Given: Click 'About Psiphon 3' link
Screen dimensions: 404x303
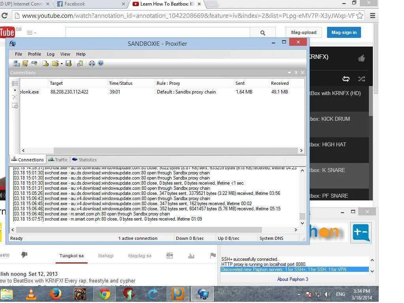Looking at the screenshot, I should (x=292, y=279).
